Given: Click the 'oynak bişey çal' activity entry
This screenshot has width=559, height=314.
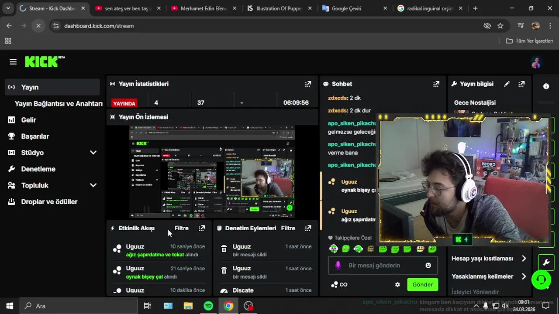Looking at the screenshot, I should (x=159, y=272).
